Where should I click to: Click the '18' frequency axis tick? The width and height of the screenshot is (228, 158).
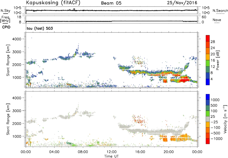tap(19, 17)
